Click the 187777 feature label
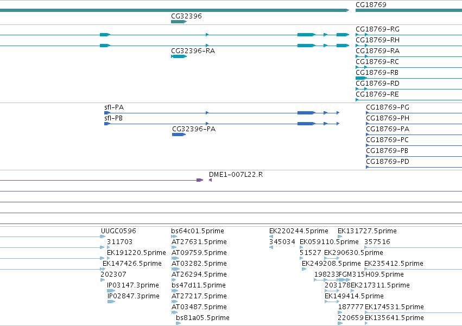462x326 pixels. (351, 307)
